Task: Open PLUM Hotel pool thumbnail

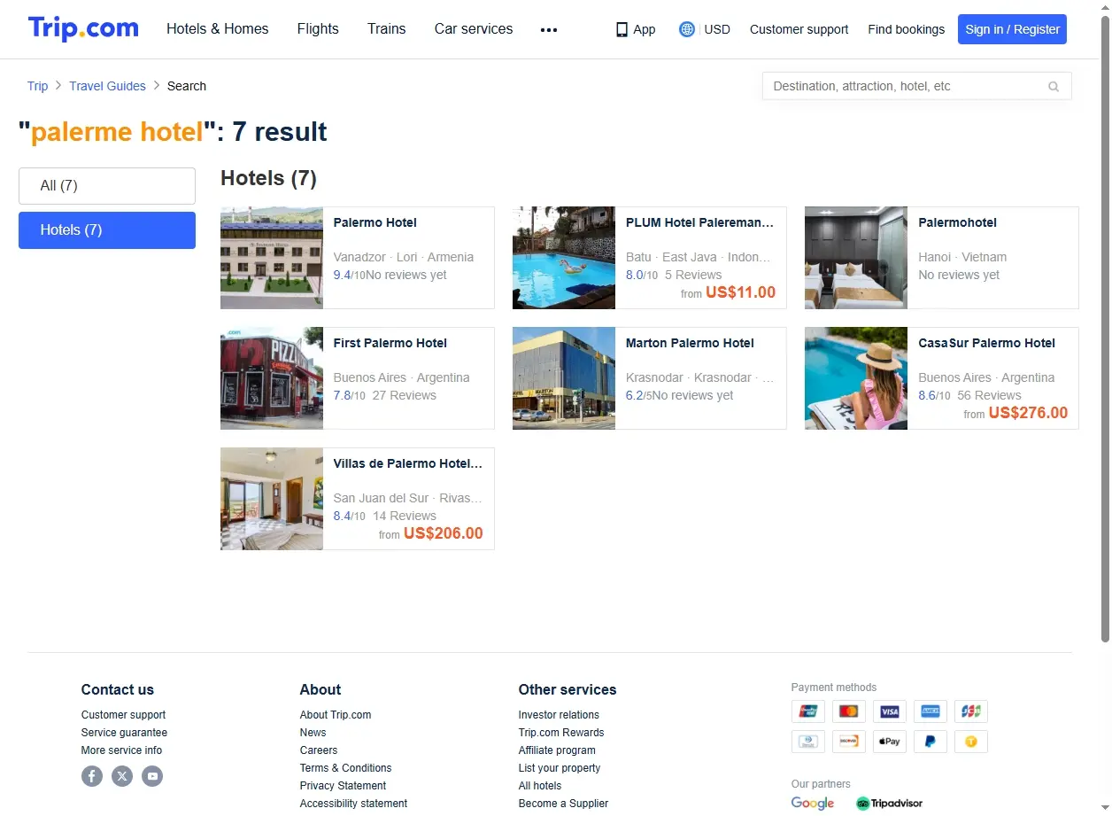Action: click(x=564, y=258)
